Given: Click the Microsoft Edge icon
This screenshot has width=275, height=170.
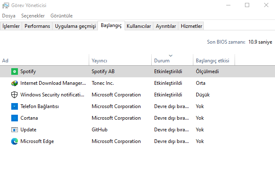Looking at the screenshot, I should point(15,141).
